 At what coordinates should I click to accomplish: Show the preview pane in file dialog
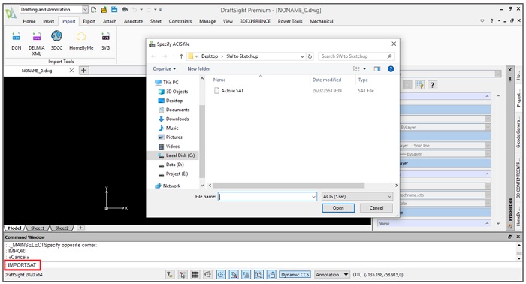coord(377,68)
